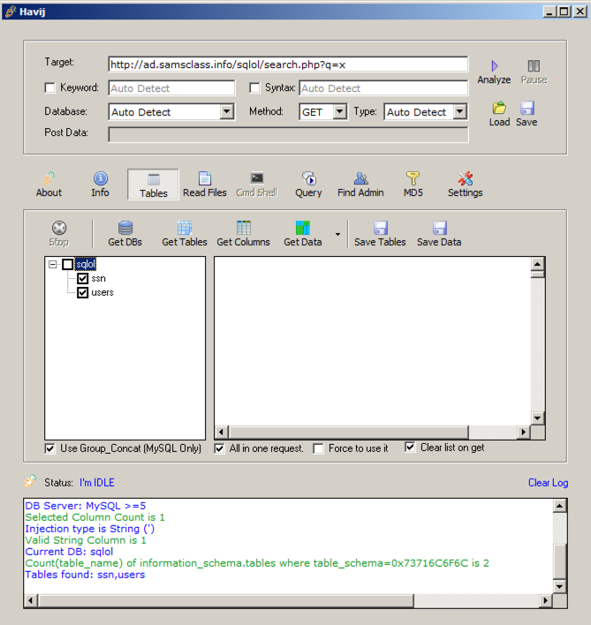This screenshot has height=625, width=591.
Task: Click Clear Log link
Action: tap(548, 483)
